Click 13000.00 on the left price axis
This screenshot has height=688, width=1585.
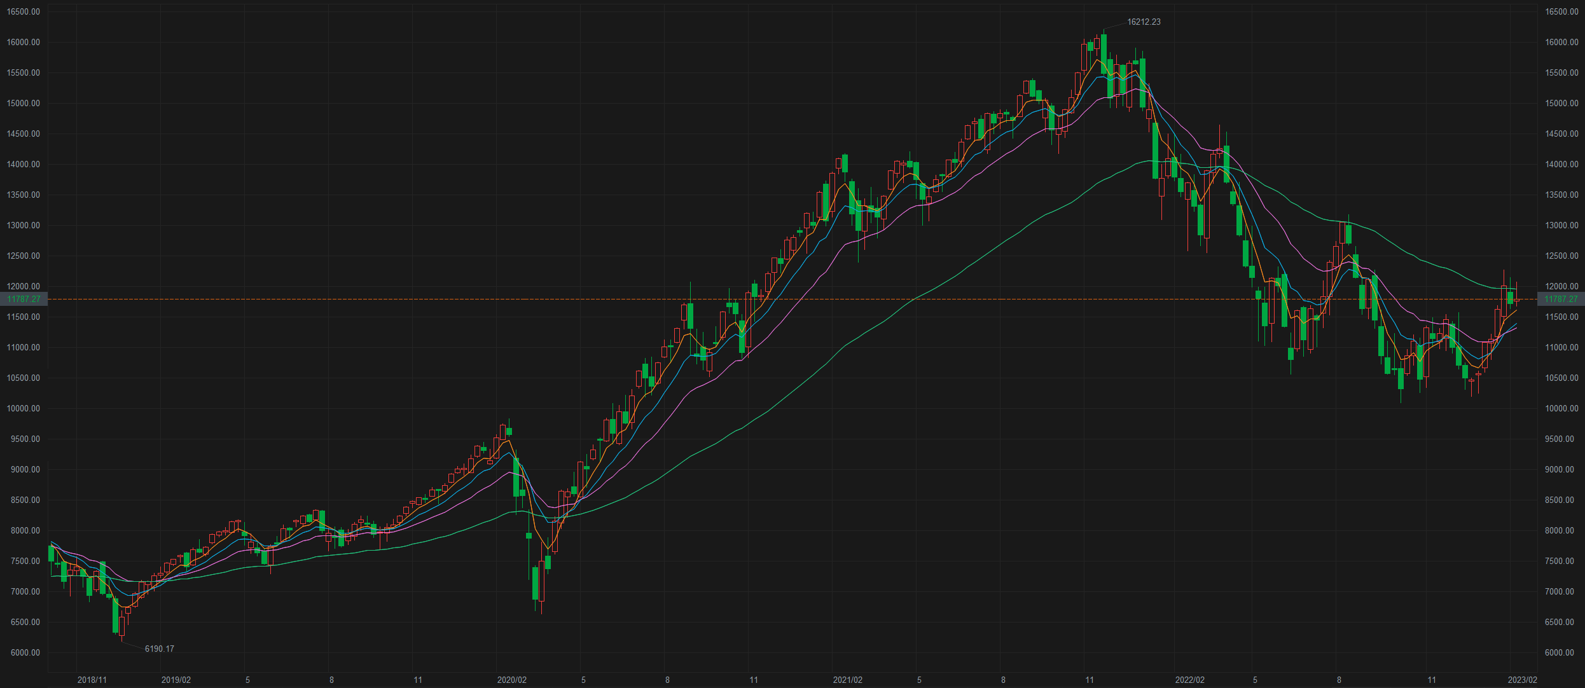click(x=24, y=225)
